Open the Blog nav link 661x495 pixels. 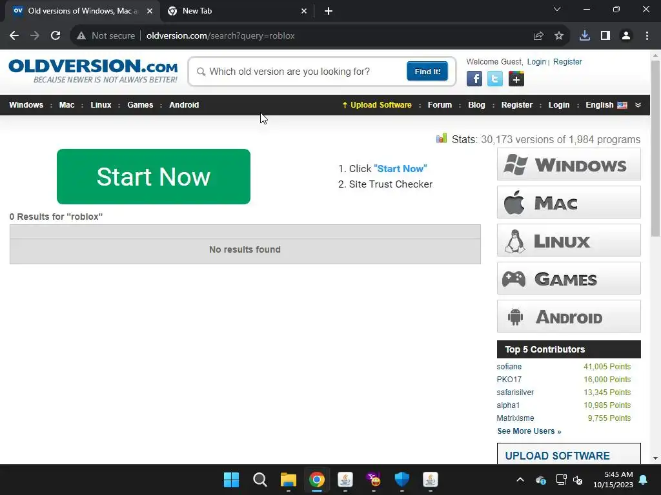[476, 105]
